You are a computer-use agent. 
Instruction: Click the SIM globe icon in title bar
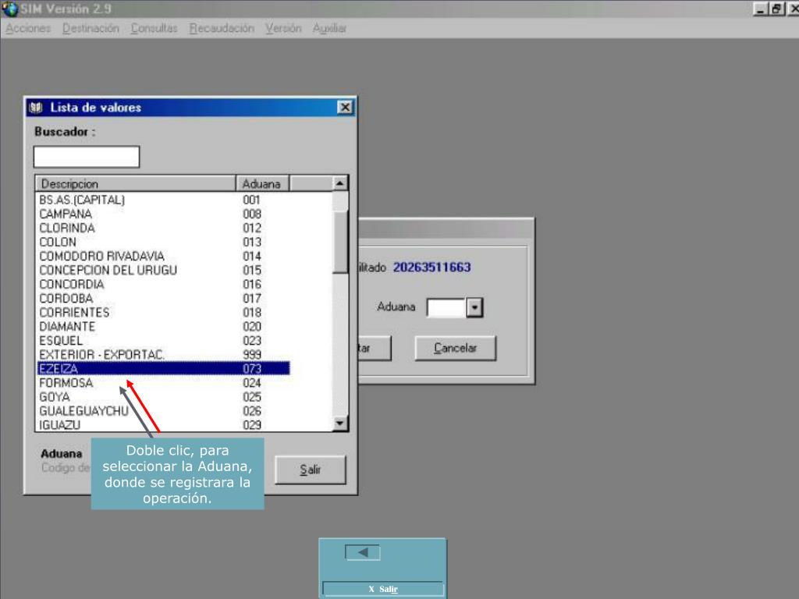click(9, 9)
